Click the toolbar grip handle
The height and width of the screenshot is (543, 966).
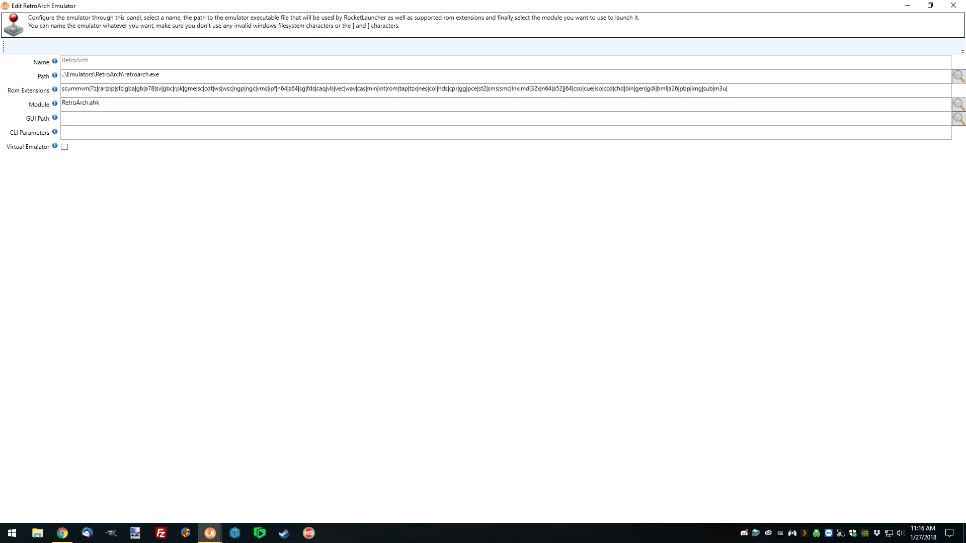coord(4,47)
